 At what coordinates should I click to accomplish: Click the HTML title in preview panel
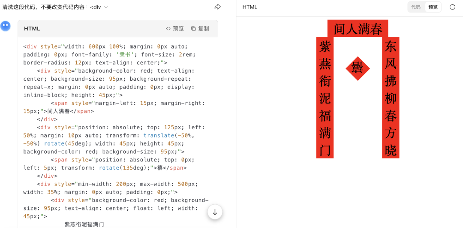click(x=250, y=7)
